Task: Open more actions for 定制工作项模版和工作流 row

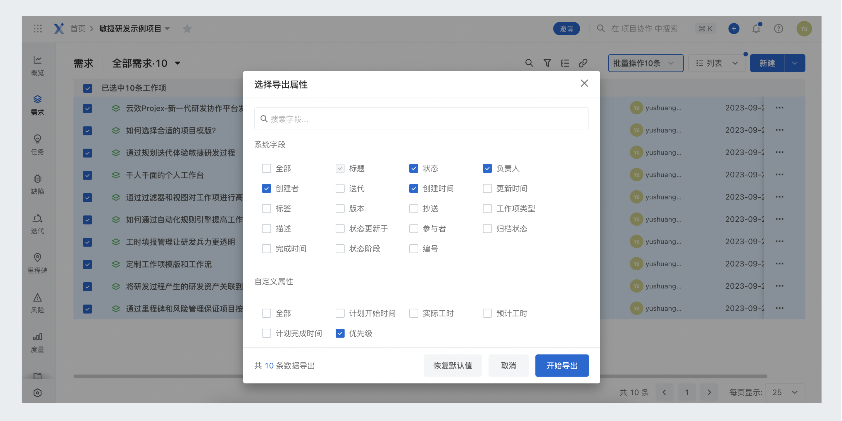Action: [x=779, y=264]
